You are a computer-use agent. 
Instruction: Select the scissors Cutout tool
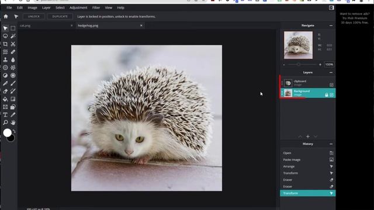point(13,44)
